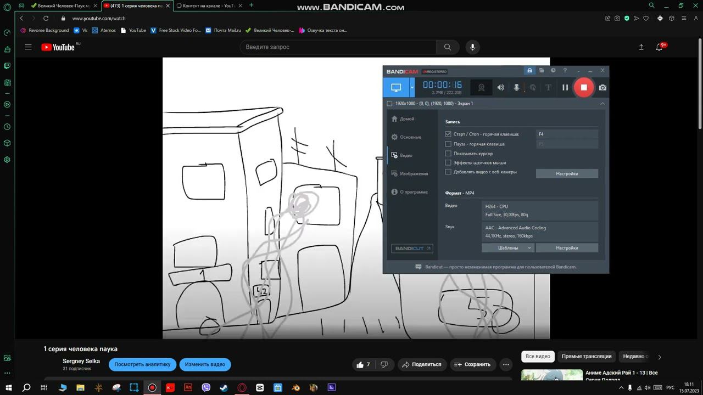
Task: Stop the Bandicam recording
Action: click(x=584, y=87)
